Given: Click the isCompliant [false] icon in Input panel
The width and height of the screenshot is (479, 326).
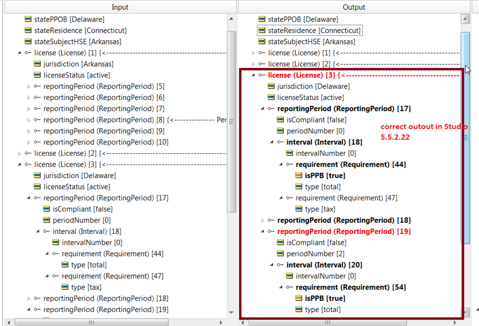Looking at the screenshot, I should click(46, 209).
